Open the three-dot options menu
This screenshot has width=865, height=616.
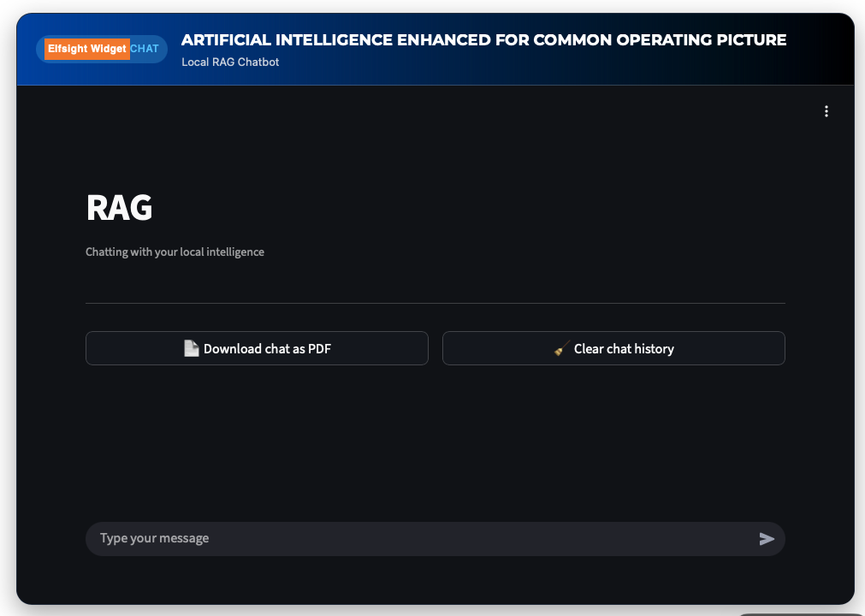point(826,111)
